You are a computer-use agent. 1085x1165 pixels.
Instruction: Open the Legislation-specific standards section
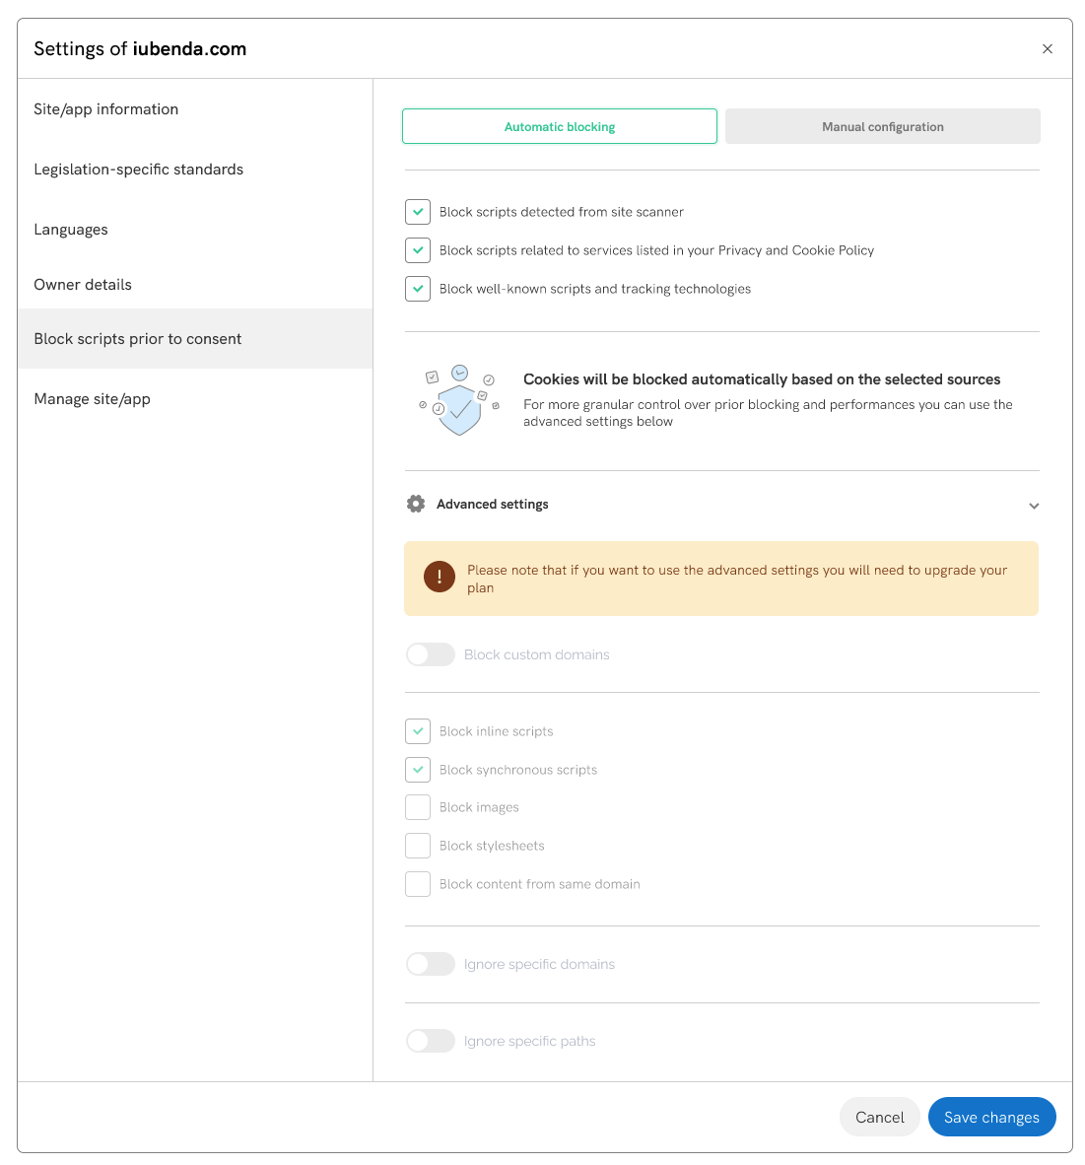[138, 169]
